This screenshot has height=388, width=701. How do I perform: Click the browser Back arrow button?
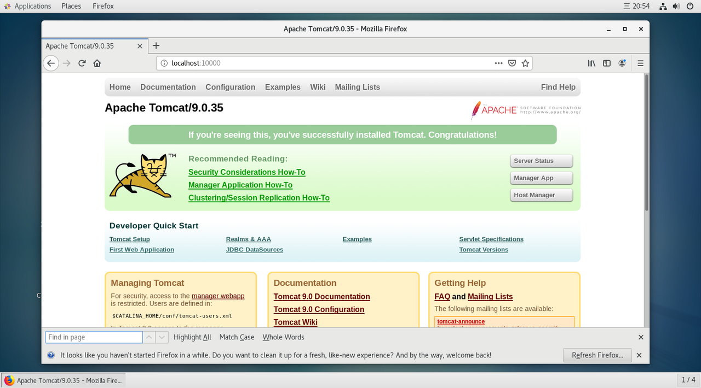tap(51, 63)
